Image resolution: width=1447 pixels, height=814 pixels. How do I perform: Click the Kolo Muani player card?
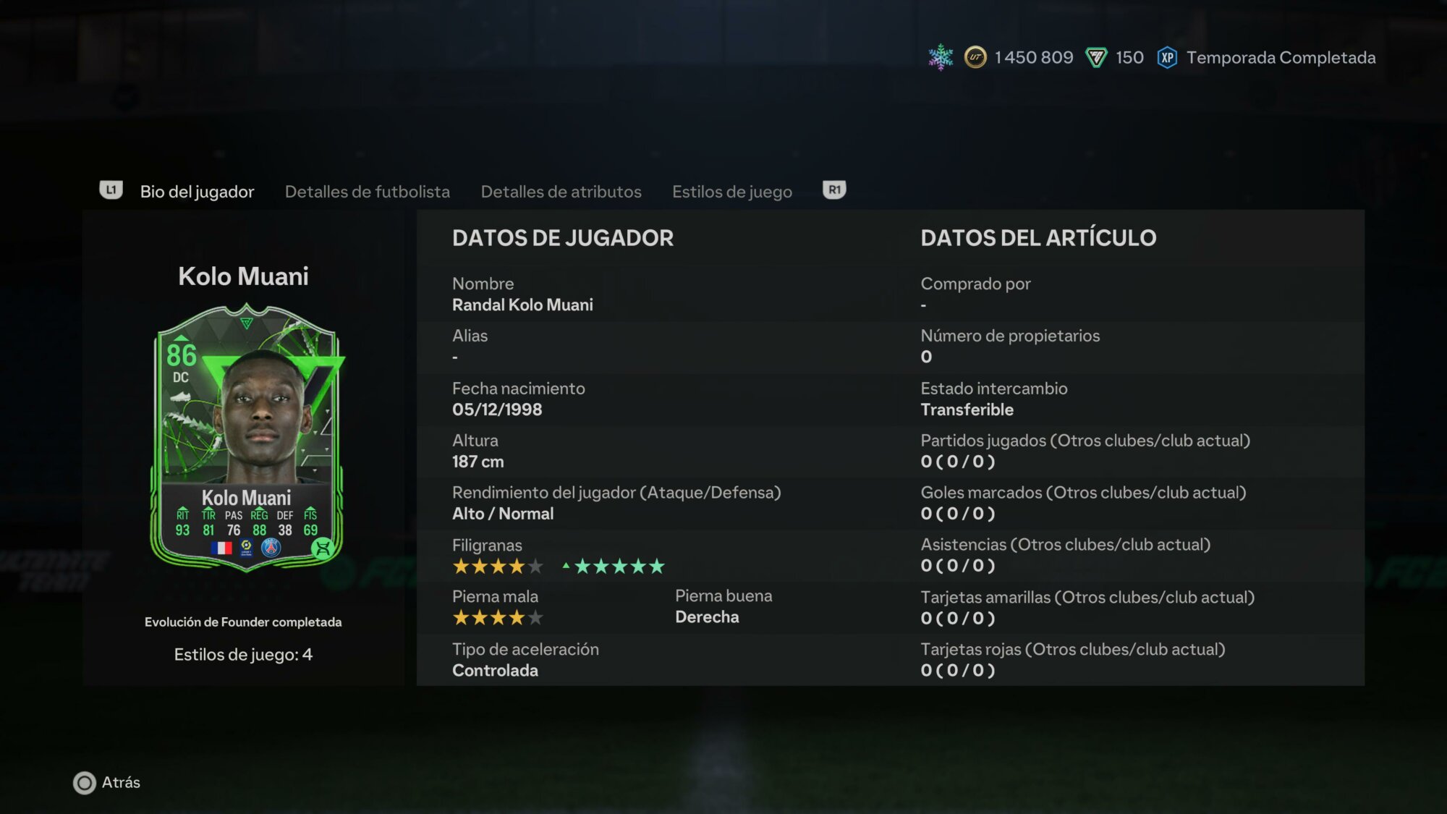tap(247, 438)
